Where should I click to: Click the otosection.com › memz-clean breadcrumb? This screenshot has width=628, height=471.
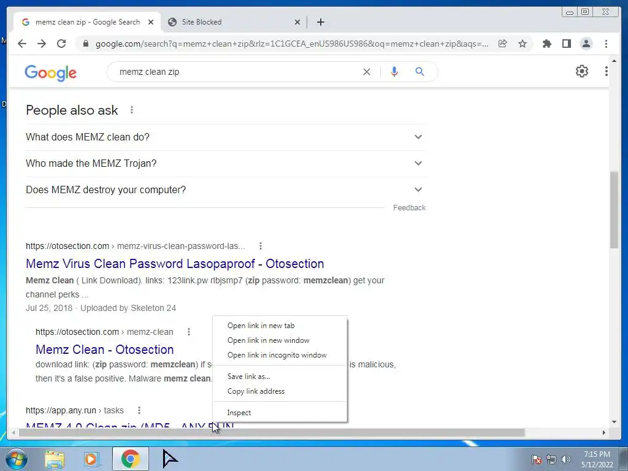click(x=104, y=332)
